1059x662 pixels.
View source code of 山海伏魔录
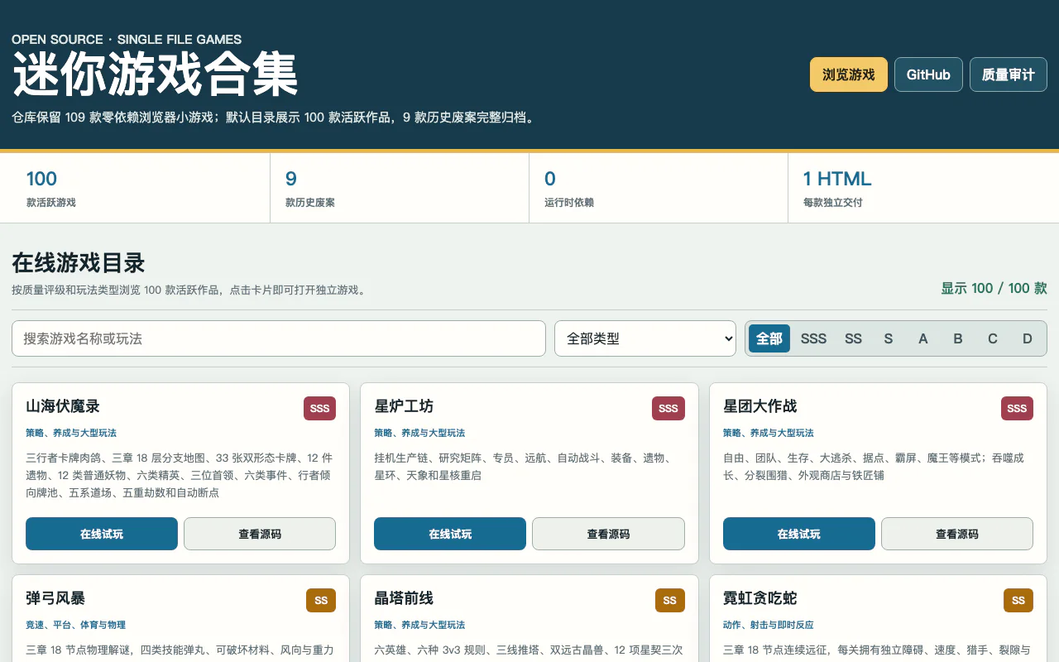pyautogui.click(x=260, y=534)
